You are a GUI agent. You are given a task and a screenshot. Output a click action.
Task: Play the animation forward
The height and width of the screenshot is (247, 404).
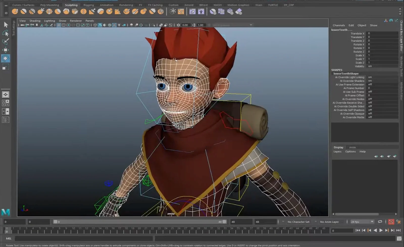point(381,230)
